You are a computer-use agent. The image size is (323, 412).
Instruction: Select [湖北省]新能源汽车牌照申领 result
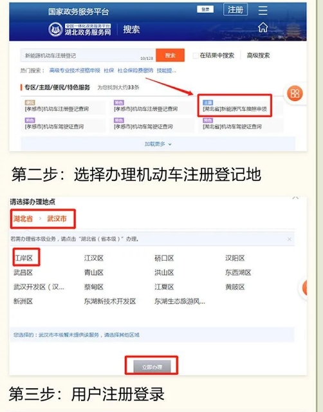click(235, 109)
